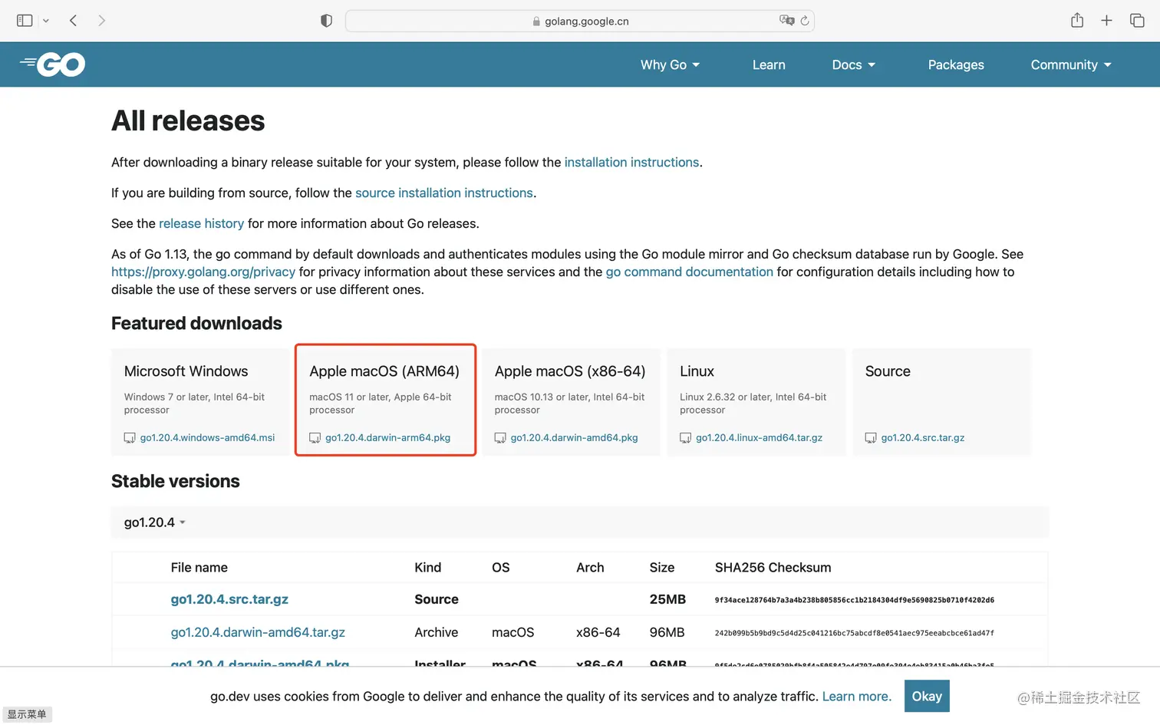This screenshot has width=1160, height=725.
Task: Open go1.20.4.darwin-amd64.tar.gz in table
Action: [258, 633]
